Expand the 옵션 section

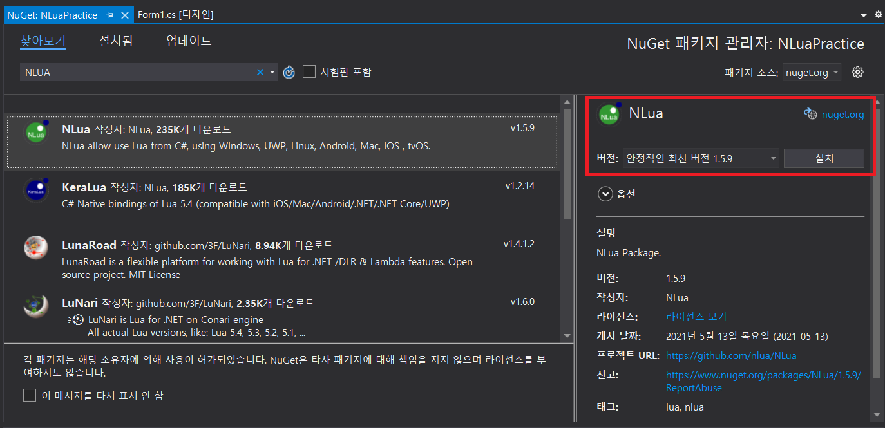click(605, 193)
